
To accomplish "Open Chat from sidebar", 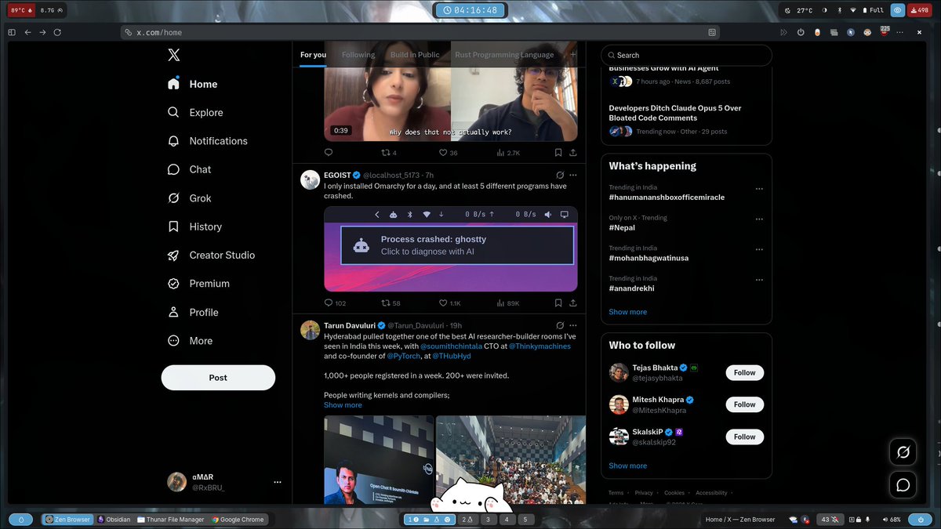I will 190,169.
